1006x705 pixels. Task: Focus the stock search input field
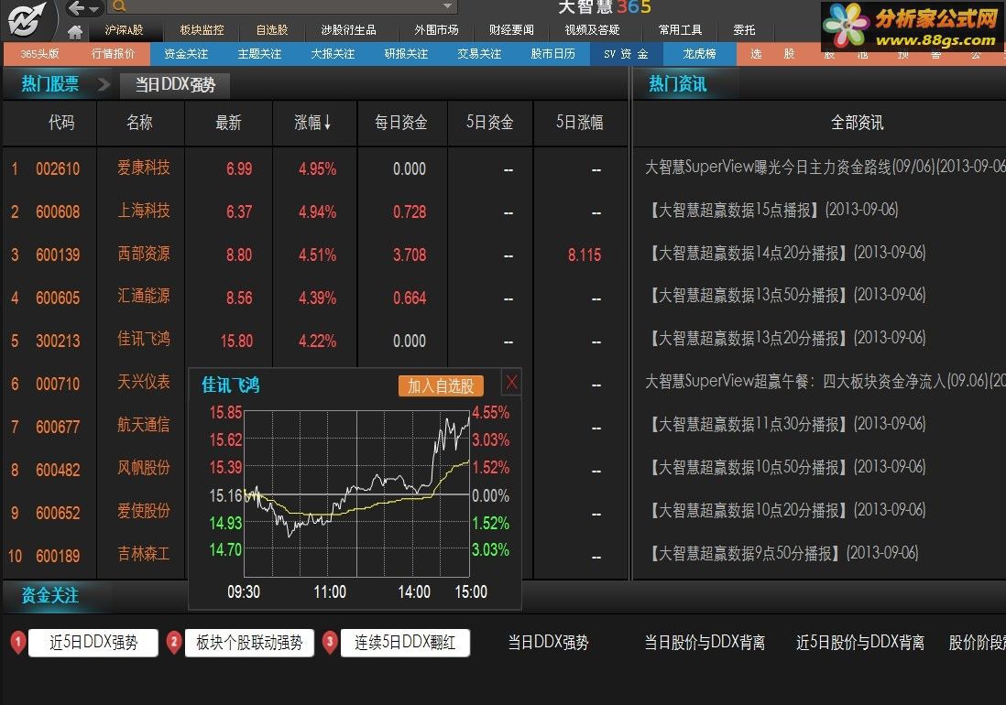284,6
